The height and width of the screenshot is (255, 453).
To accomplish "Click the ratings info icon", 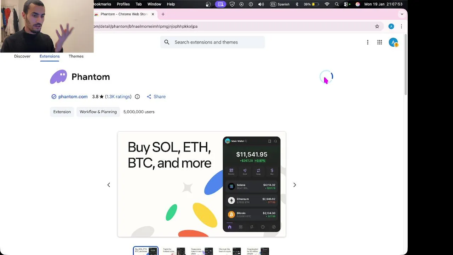I will [137, 97].
